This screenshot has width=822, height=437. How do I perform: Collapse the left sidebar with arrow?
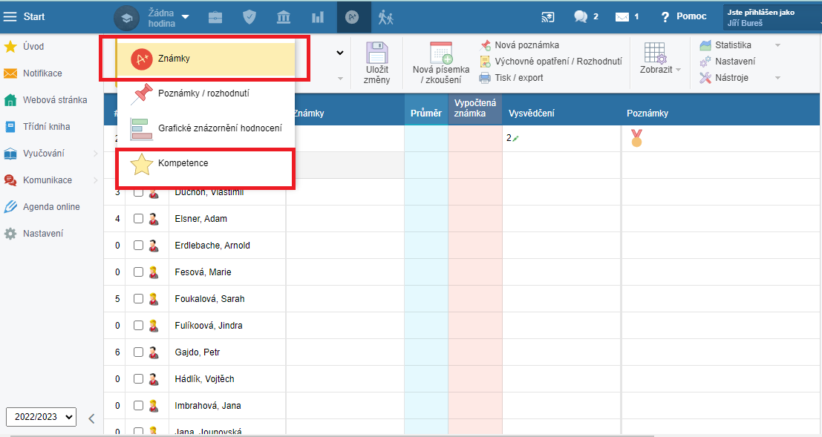point(91,418)
